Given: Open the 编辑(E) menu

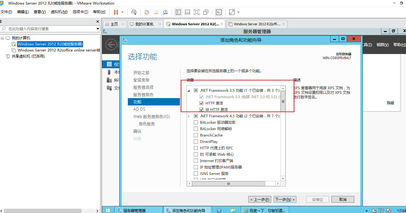Looking at the screenshot, I should click(23, 12).
